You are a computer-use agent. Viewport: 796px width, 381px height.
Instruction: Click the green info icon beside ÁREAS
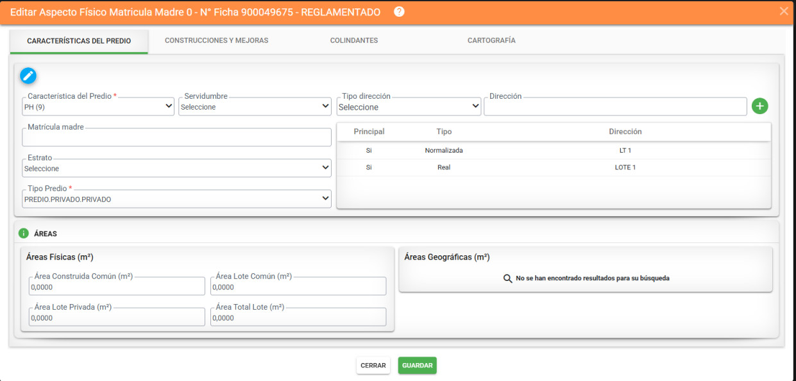24,233
